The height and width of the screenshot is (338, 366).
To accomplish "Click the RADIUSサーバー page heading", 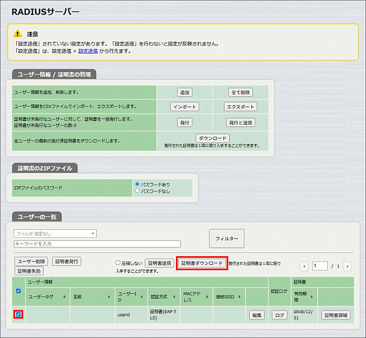I will (46, 12).
